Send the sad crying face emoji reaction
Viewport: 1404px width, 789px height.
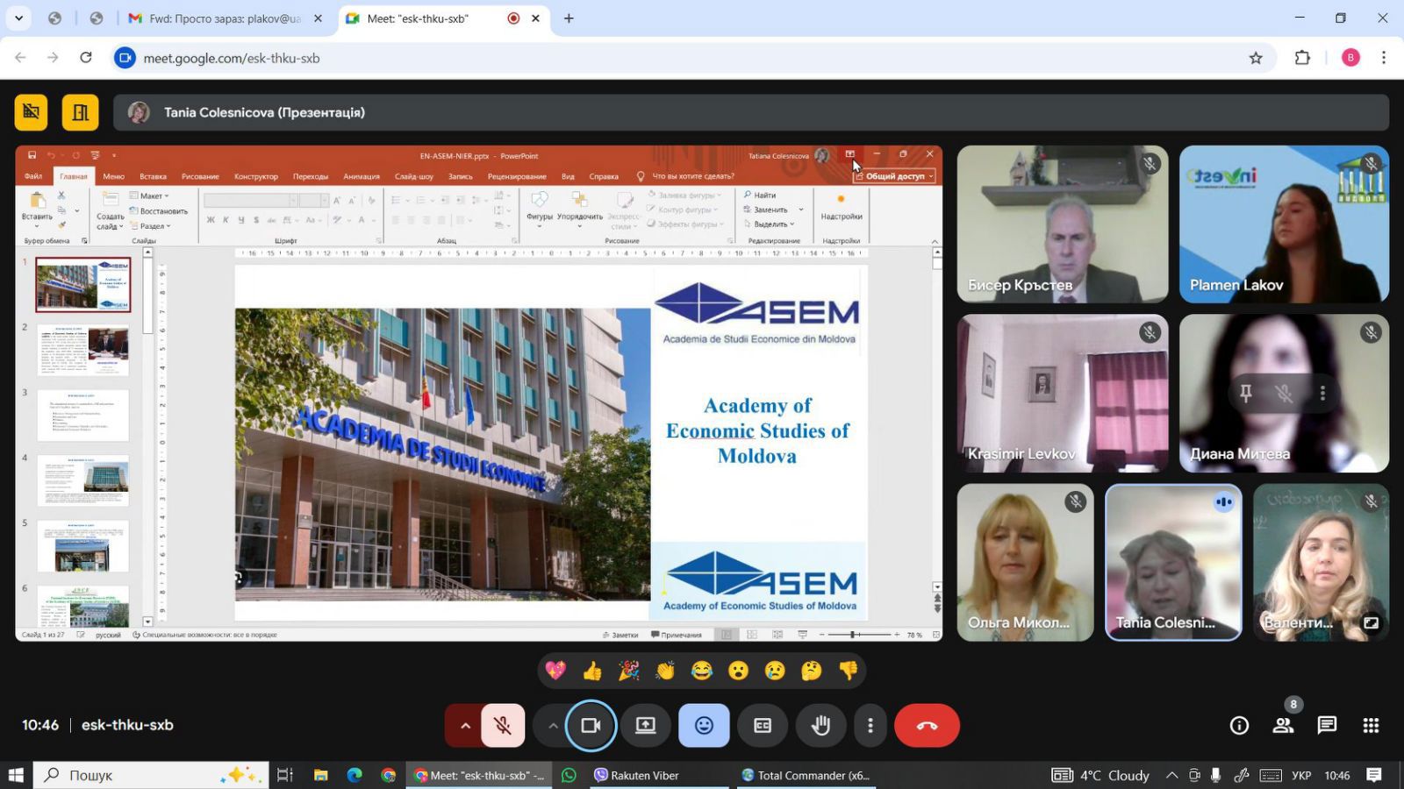click(x=775, y=671)
